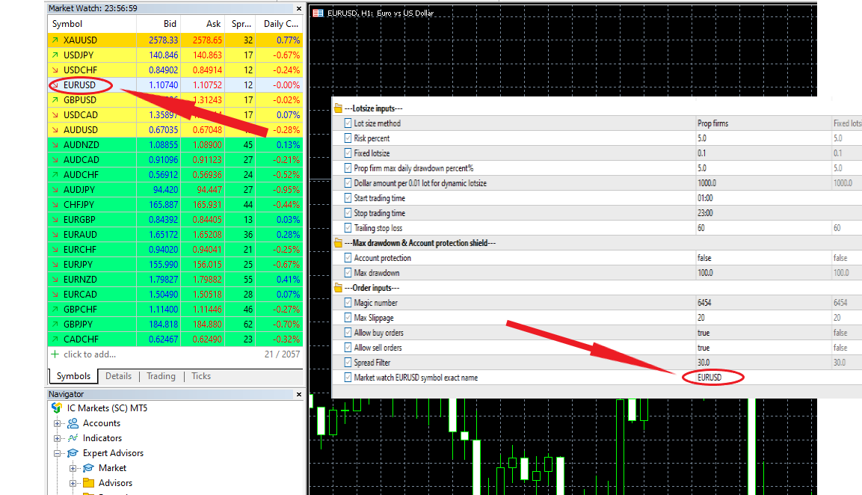
Task: Open the Ticks tab in Market Watch
Action: coord(201,376)
